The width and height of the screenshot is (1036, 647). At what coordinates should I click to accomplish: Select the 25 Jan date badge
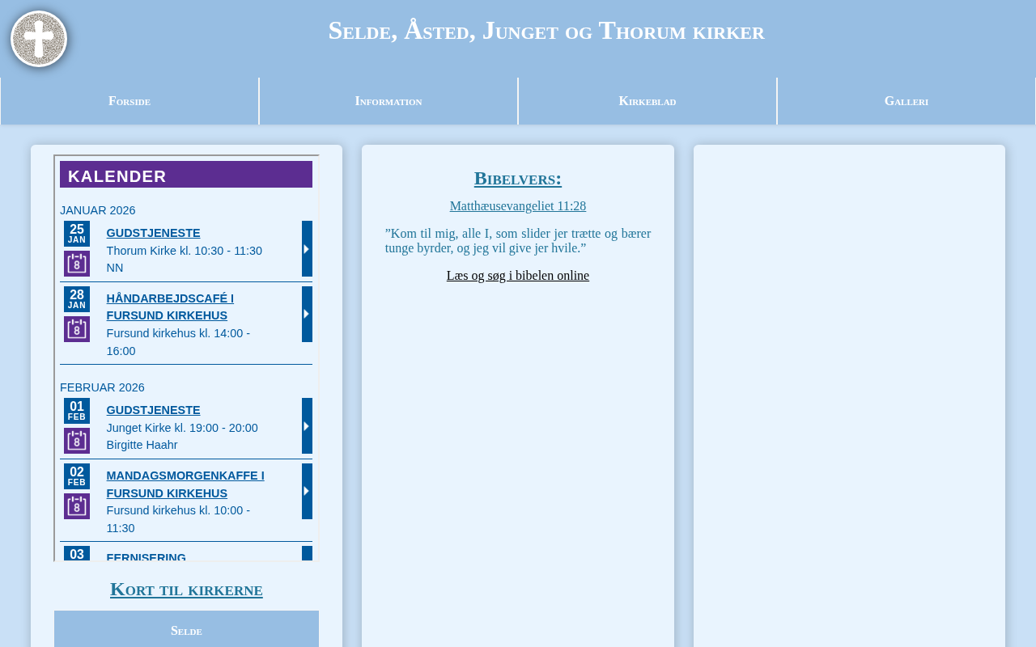77,234
